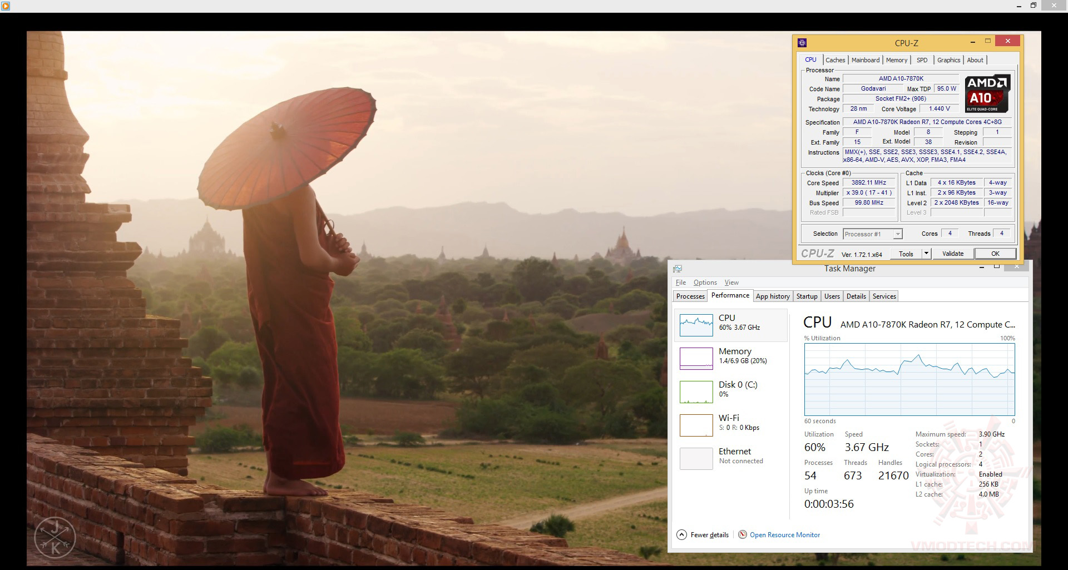This screenshot has height=570, width=1068.
Task: Click the Threads count 673 in Task Manager
Action: (x=853, y=475)
